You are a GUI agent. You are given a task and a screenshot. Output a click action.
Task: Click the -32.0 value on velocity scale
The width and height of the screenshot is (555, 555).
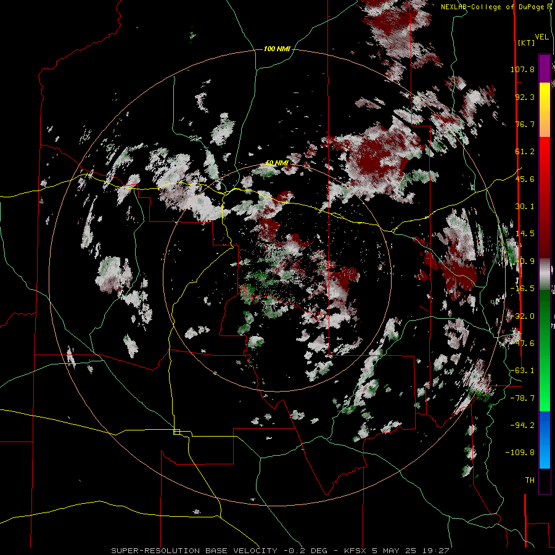522,316
